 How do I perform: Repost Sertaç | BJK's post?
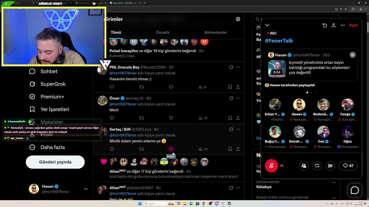(142, 149)
